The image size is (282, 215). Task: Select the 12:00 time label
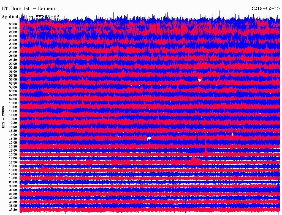tap(13, 119)
